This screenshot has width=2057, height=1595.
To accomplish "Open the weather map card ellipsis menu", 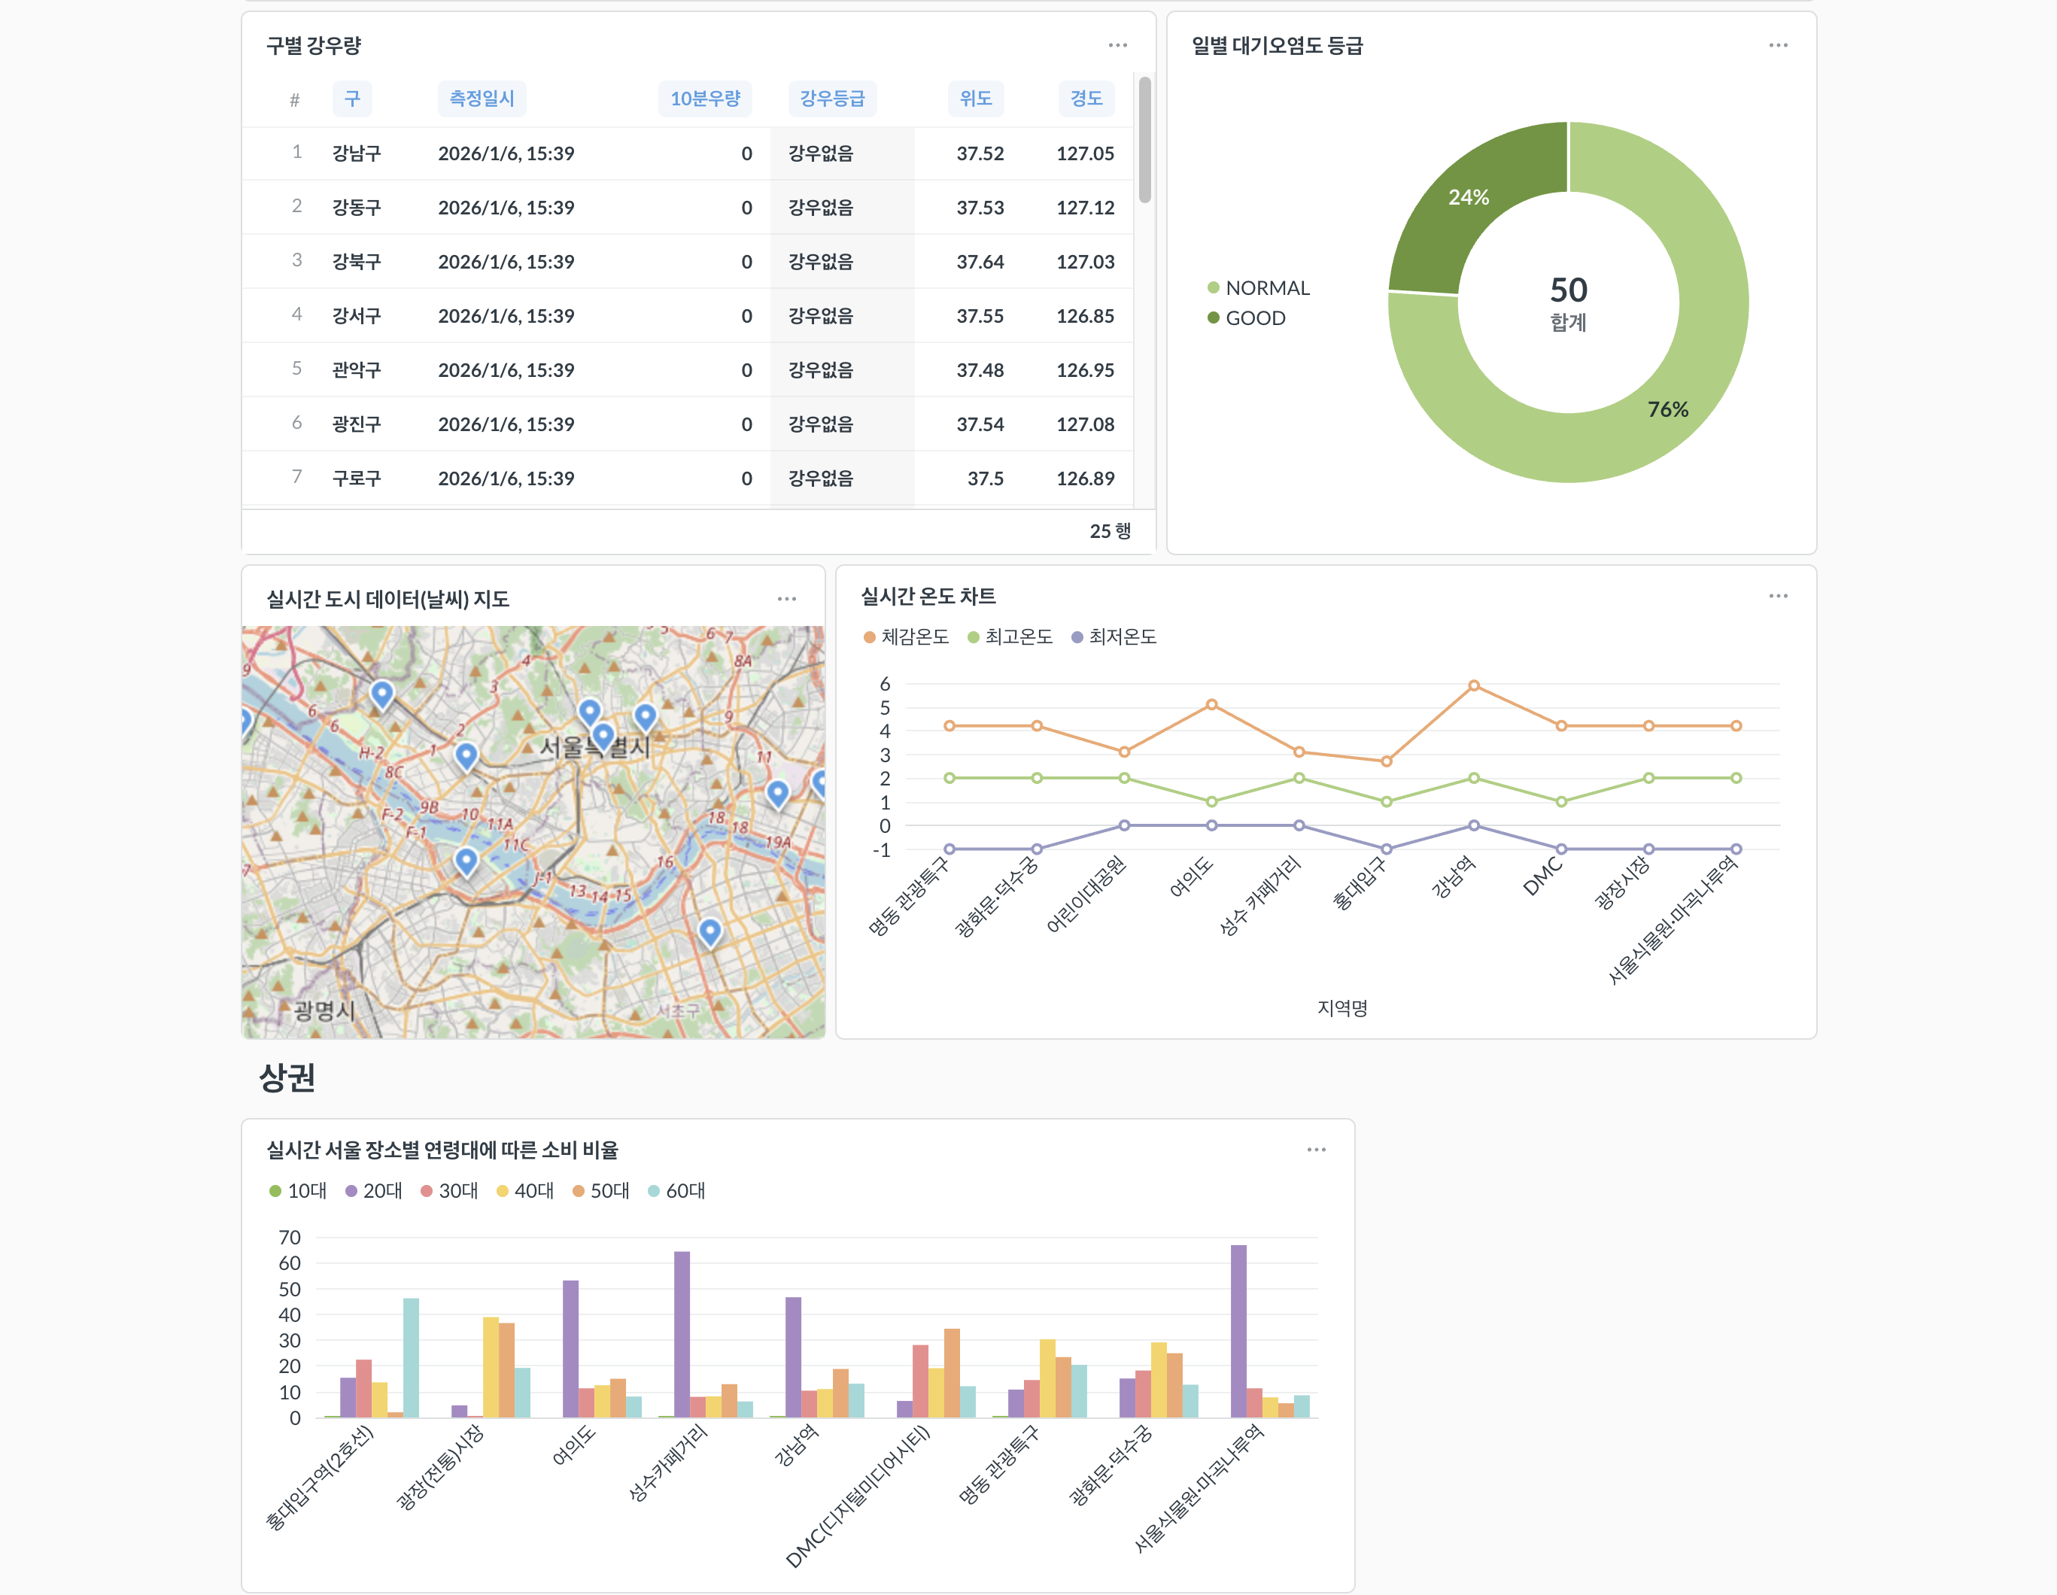I will click(786, 599).
